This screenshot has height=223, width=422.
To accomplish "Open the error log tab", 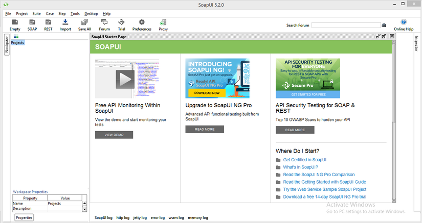I will click(158, 217).
